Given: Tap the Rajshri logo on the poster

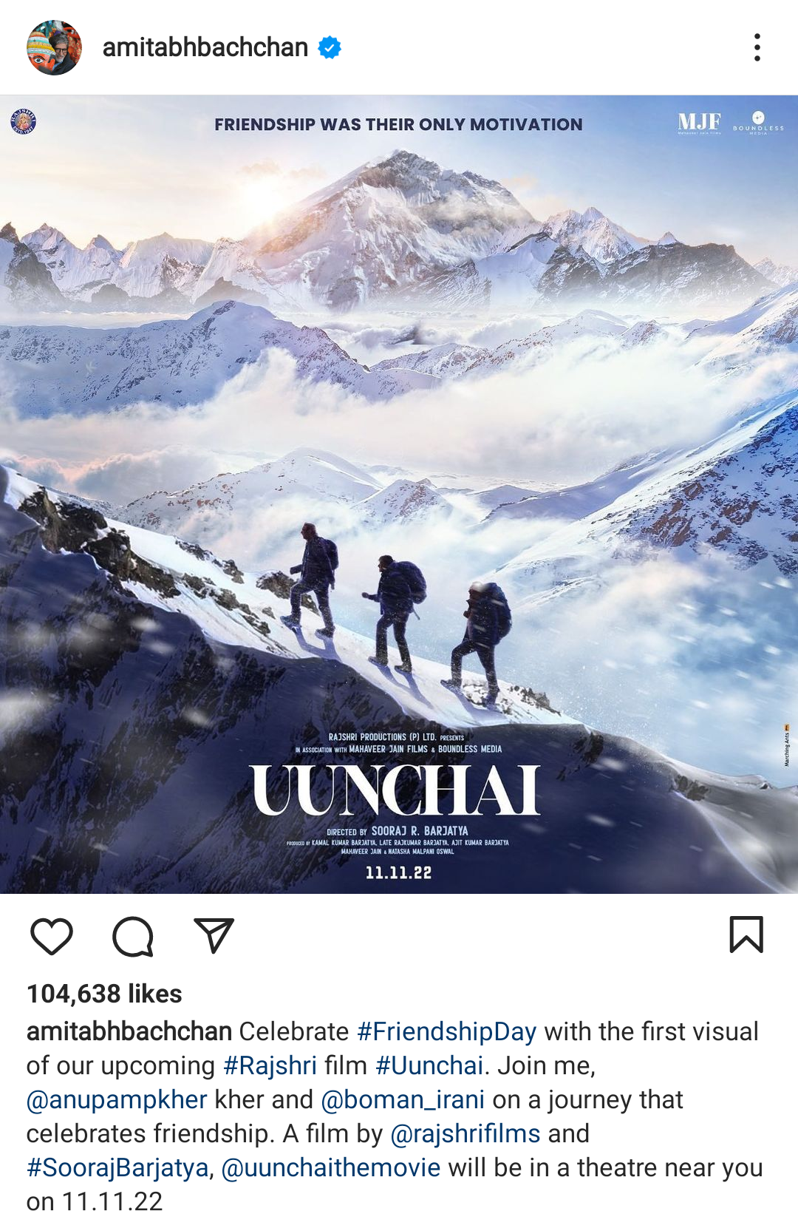Looking at the screenshot, I should pyautogui.click(x=24, y=121).
